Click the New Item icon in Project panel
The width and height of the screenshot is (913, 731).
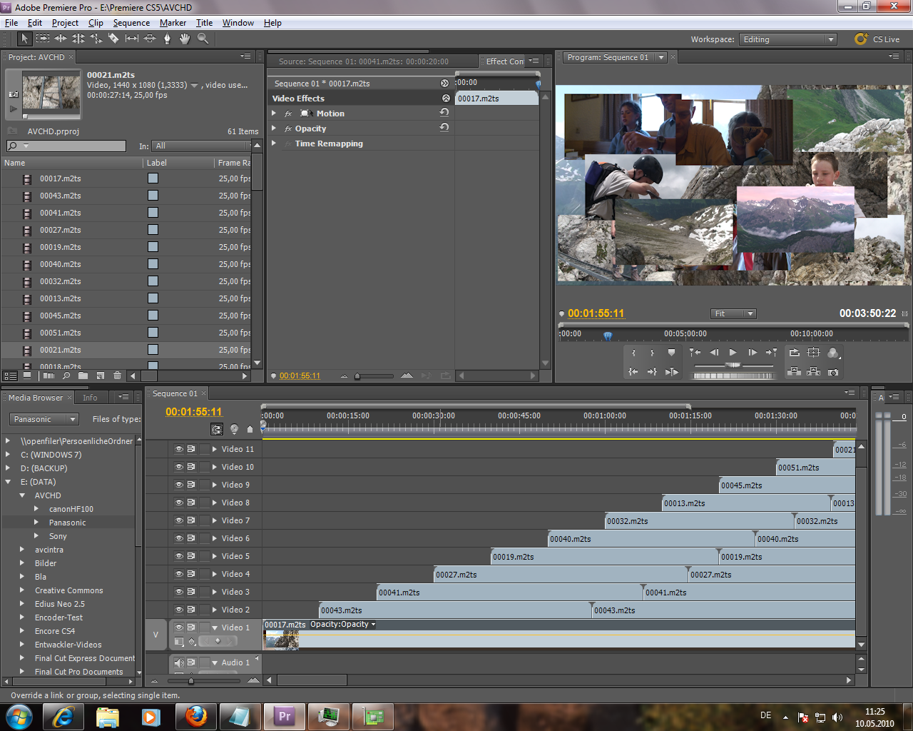[101, 375]
